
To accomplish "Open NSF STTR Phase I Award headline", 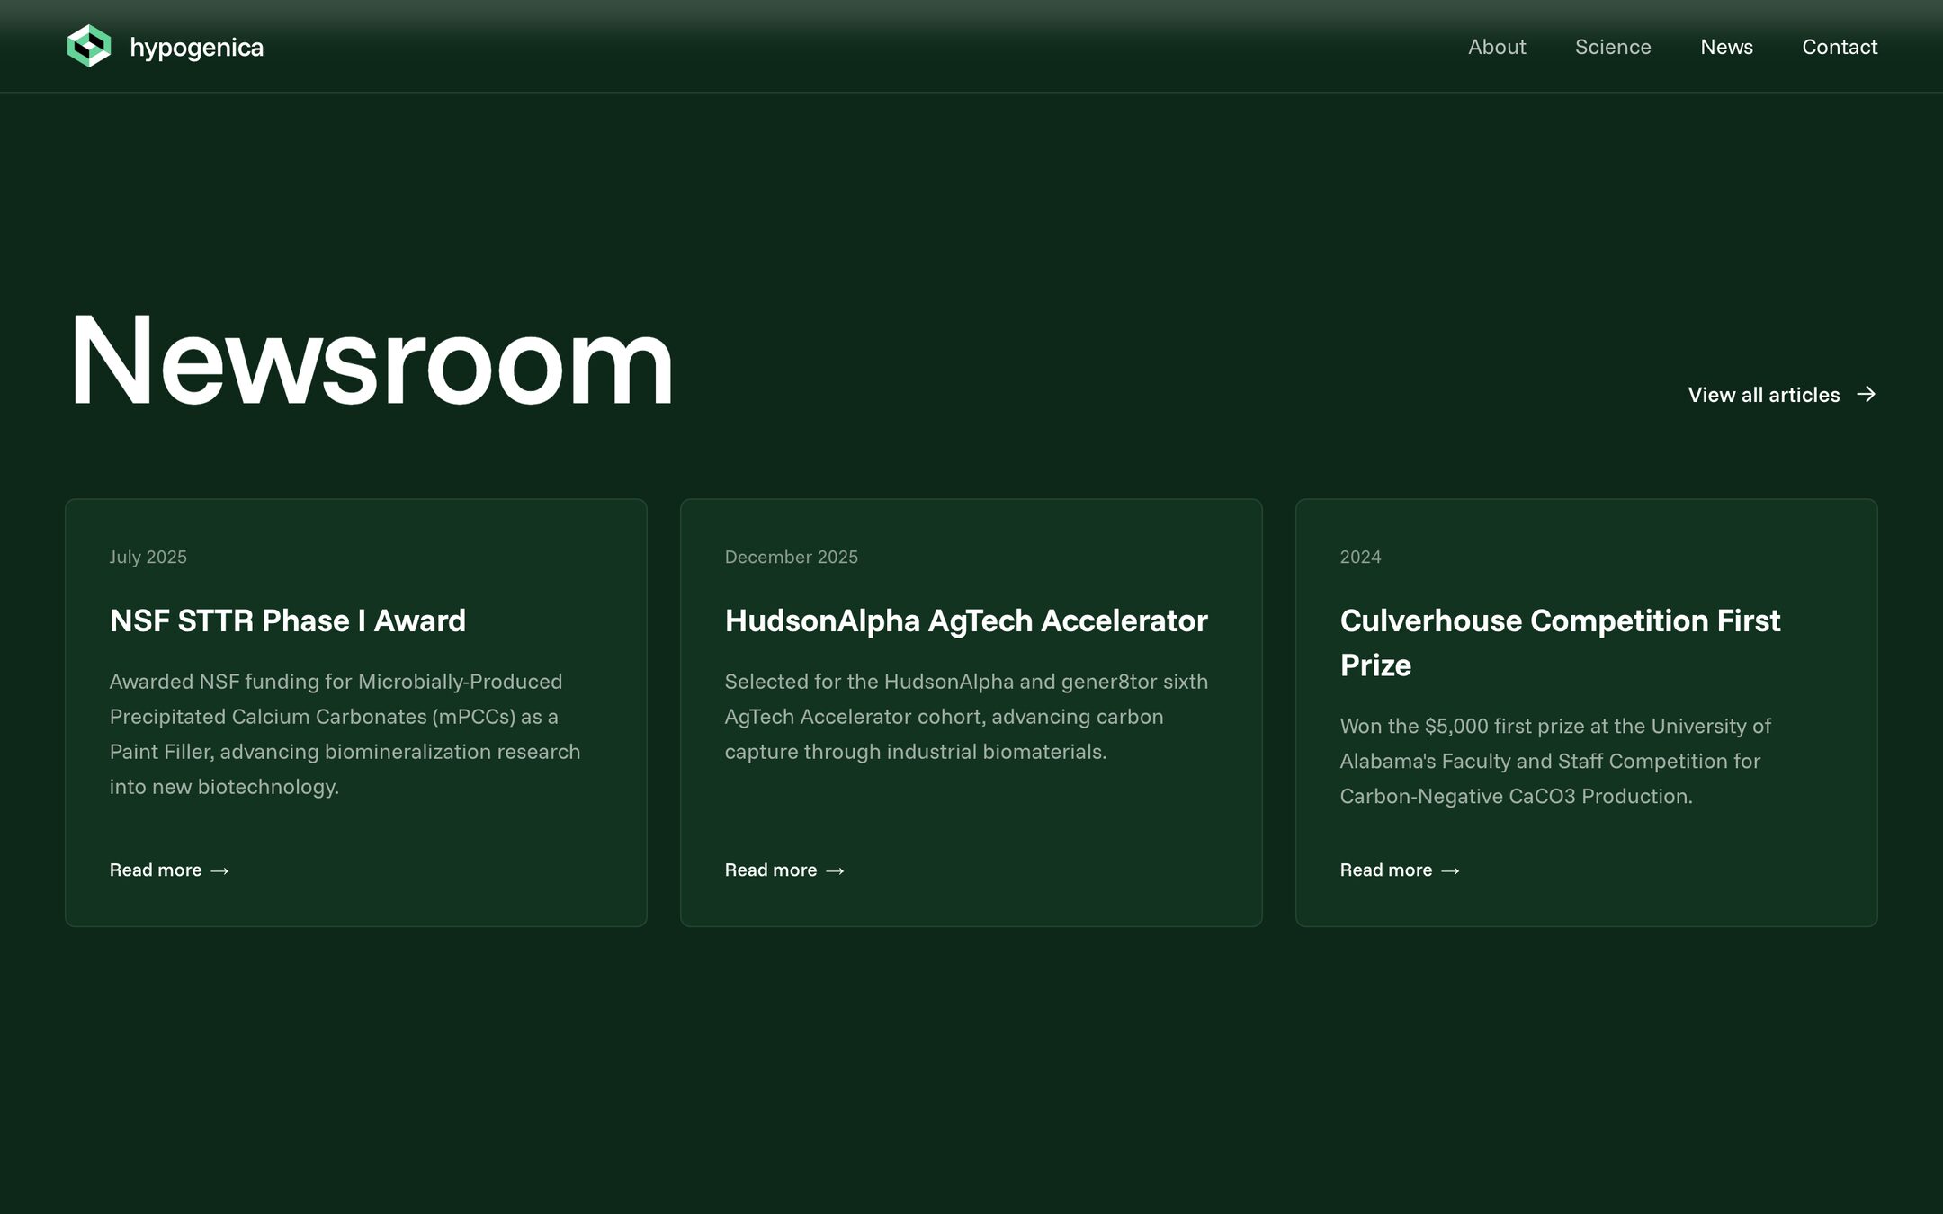I will pyautogui.click(x=288, y=620).
